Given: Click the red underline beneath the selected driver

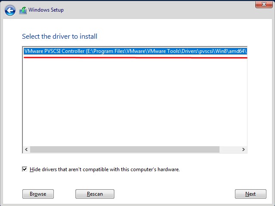Looking at the screenshot, I should [x=135, y=57].
